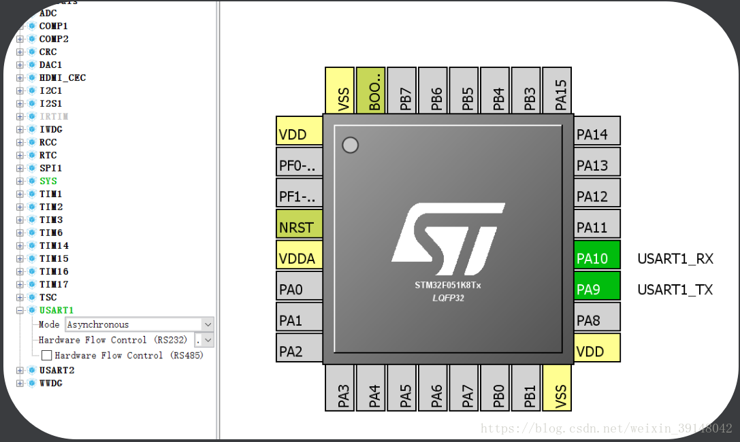740x442 pixels.
Task: Expand the TIM1 tree node
Action: click(x=20, y=194)
